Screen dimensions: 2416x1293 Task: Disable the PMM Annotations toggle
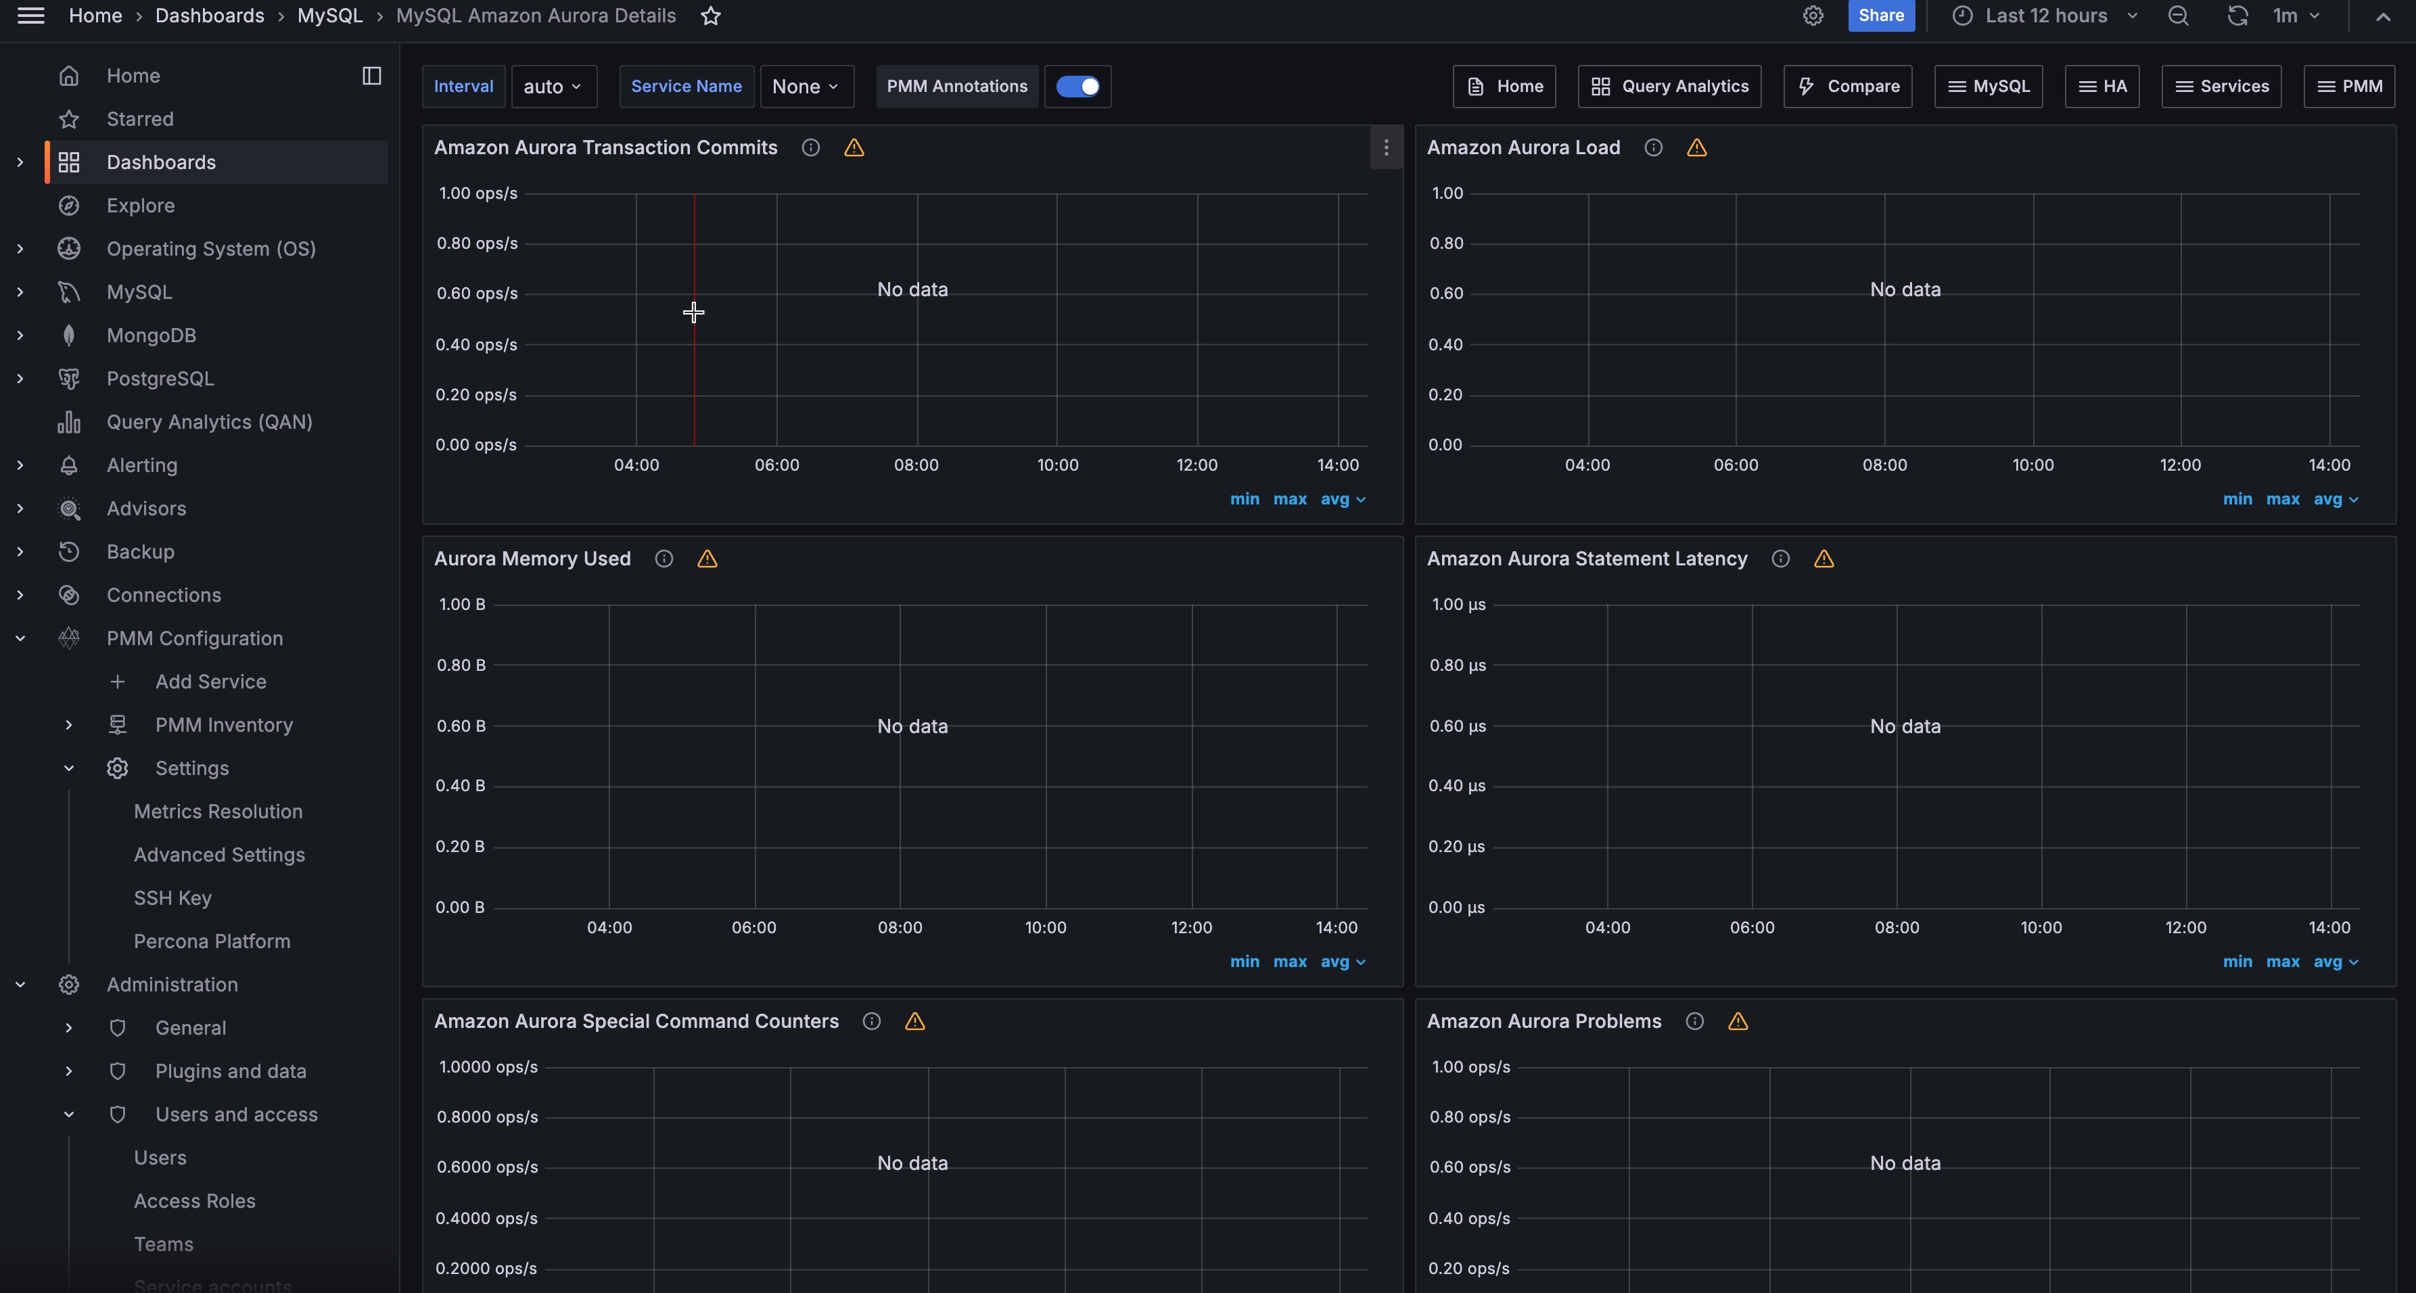[x=1077, y=87]
